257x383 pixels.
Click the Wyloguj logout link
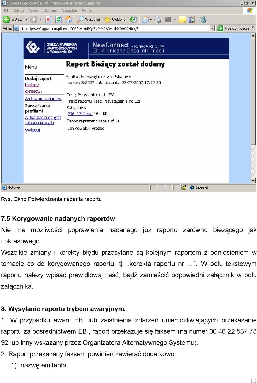click(x=32, y=130)
